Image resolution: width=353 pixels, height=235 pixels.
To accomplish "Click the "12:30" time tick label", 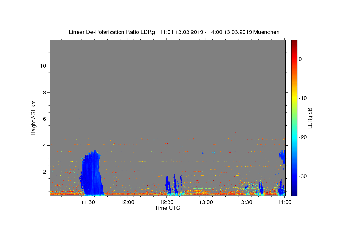I will click(x=166, y=202).
